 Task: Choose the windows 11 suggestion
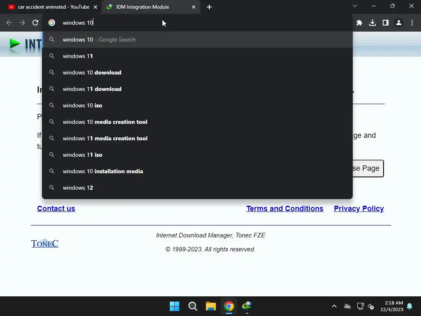(x=197, y=56)
